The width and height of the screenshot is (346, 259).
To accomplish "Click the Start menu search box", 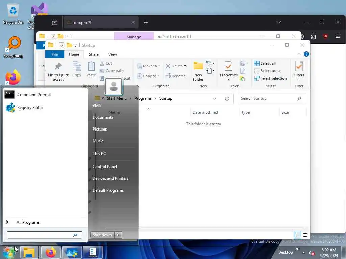I will point(44,235).
